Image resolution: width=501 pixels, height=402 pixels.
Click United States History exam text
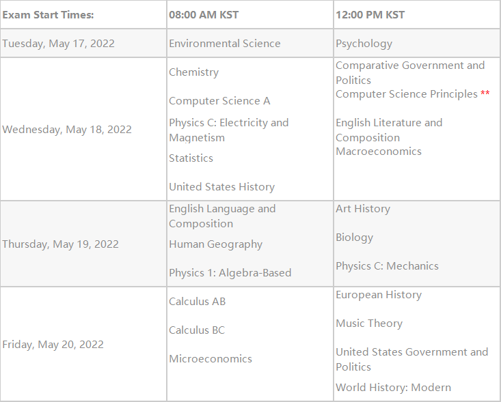221,187
